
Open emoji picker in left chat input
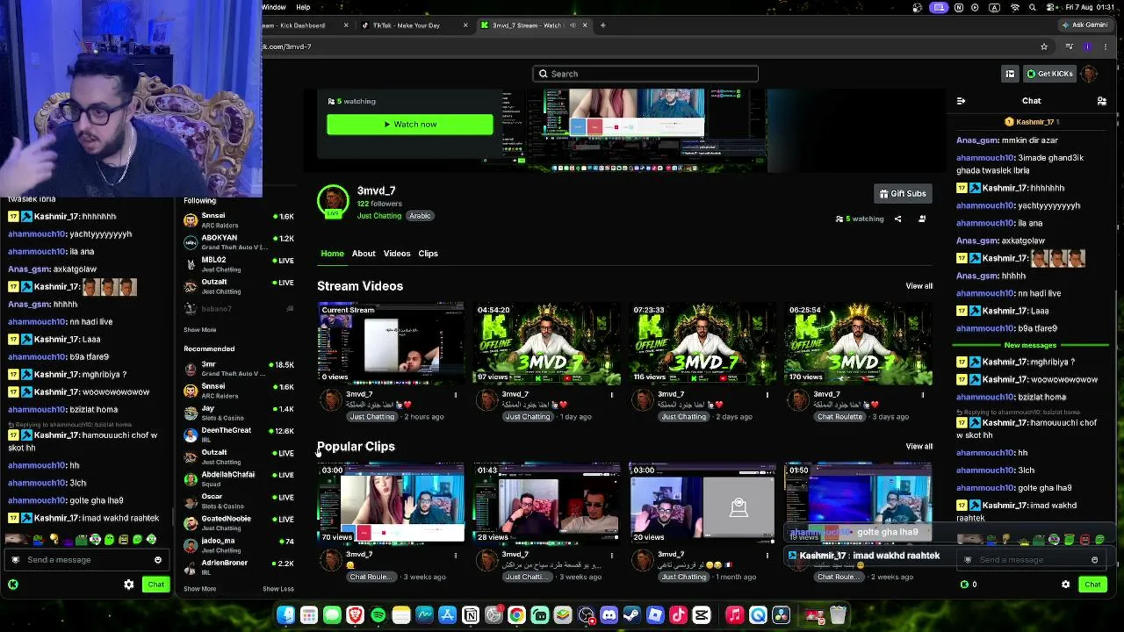pos(158,560)
